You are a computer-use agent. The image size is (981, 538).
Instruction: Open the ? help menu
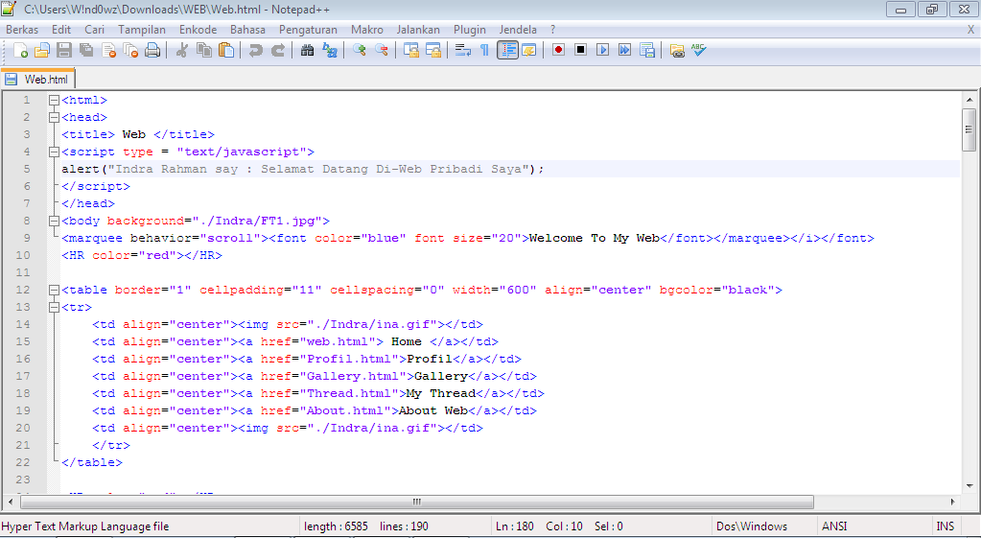(553, 30)
